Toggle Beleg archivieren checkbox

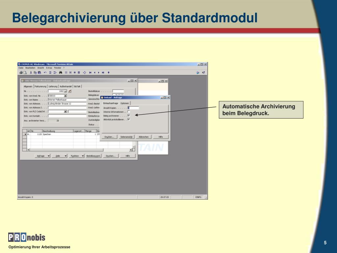pyautogui.click(x=129, y=116)
